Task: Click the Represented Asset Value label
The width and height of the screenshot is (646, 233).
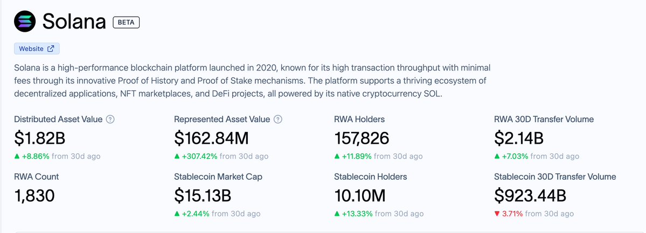Action: tap(222, 119)
